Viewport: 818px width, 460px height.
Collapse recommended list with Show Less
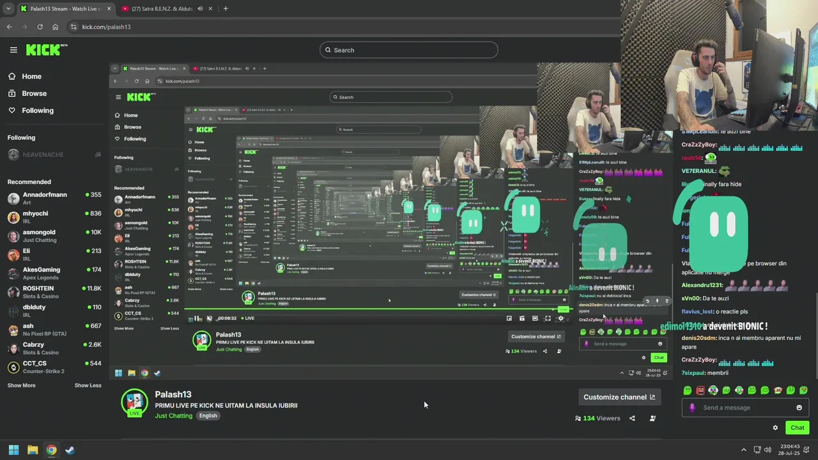(88, 385)
